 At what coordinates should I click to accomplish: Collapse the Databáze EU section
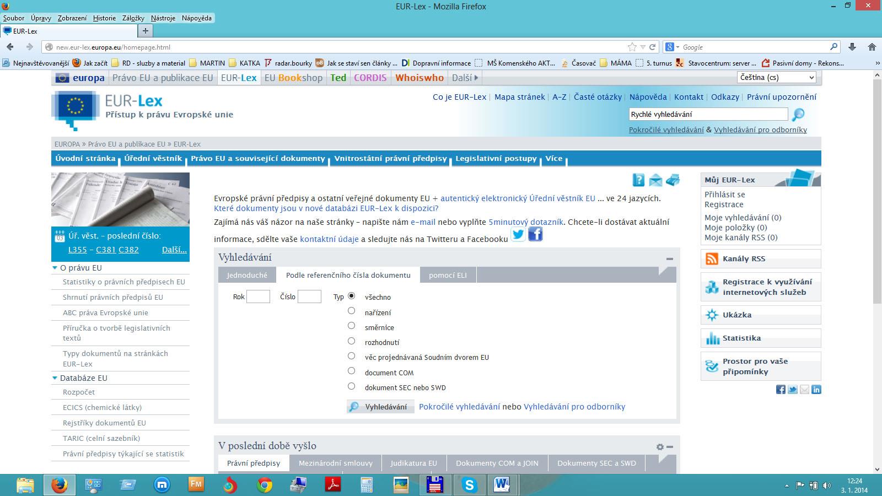[55, 378]
